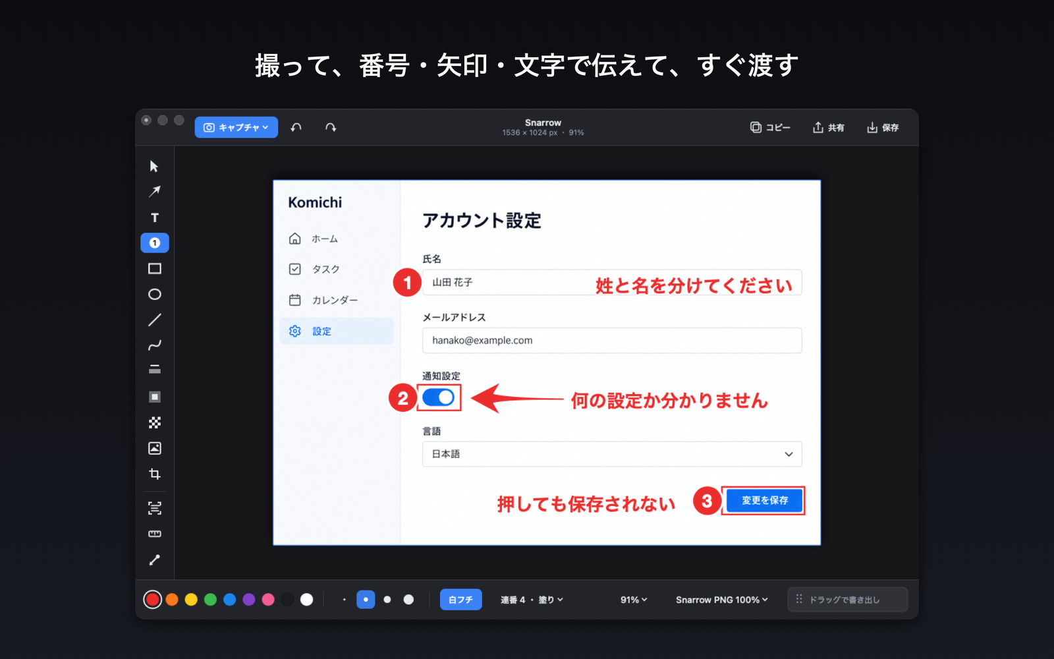Image resolution: width=1054 pixels, height=659 pixels.
Task: Pick the red color swatch
Action: [x=153, y=600]
